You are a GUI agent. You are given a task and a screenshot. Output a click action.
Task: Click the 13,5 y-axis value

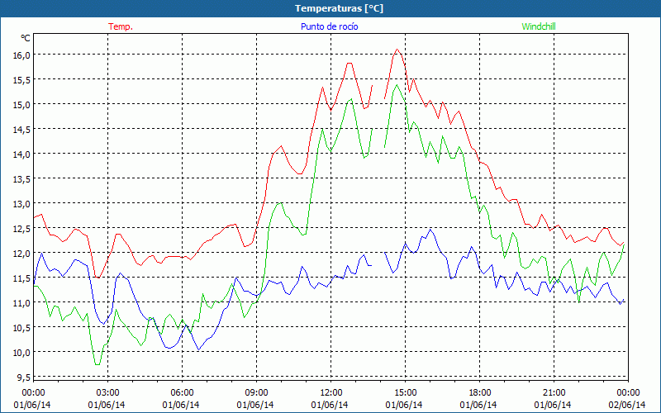[x=21, y=179]
